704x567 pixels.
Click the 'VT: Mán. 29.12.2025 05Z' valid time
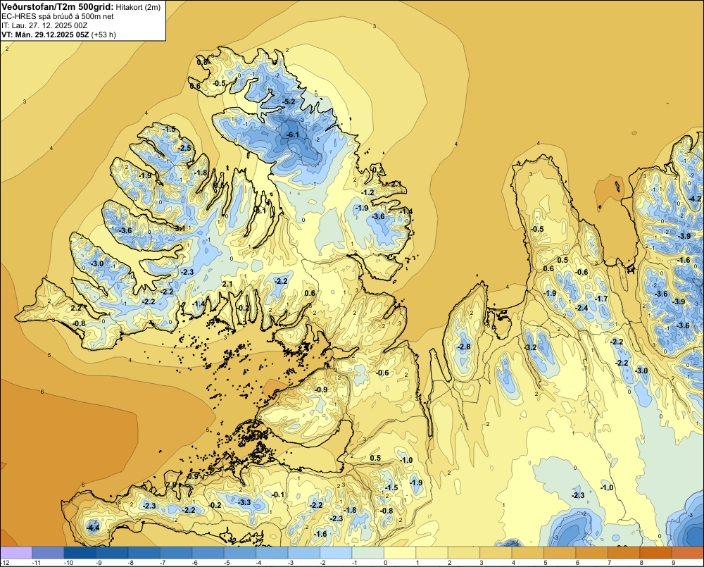(45, 35)
